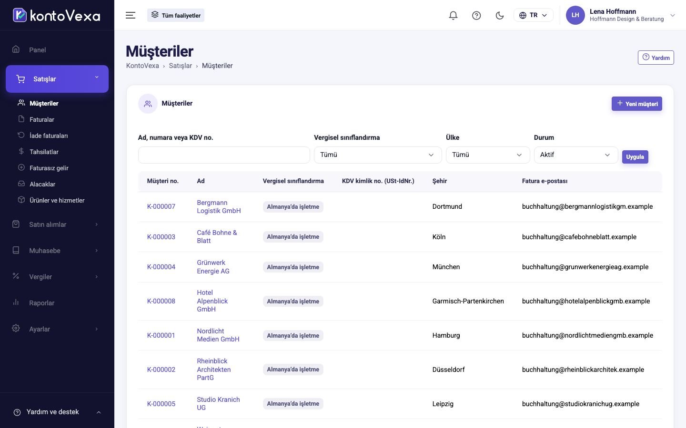The width and height of the screenshot is (686, 428).
Task: Toggle dark mode with the moon icon
Action: click(x=500, y=15)
